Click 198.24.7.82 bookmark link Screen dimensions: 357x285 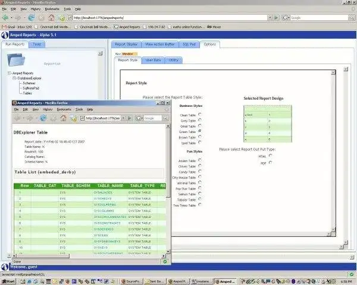(154, 27)
